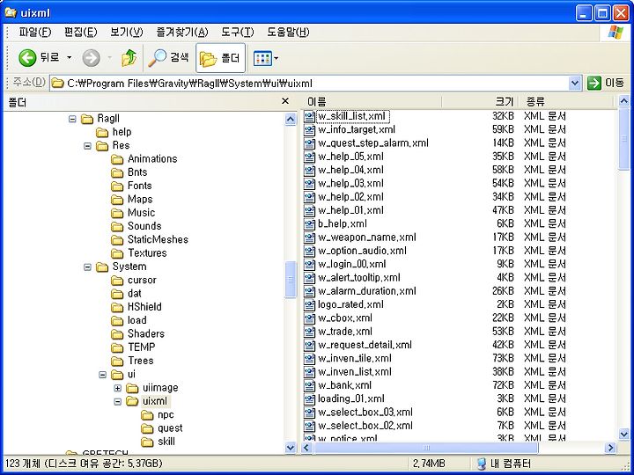This screenshot has width=634, height=475.
Task: Sort by the 크기 column header
Action: [x=479, y=101]
